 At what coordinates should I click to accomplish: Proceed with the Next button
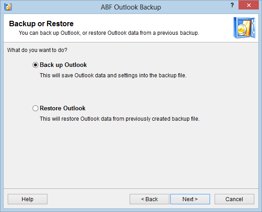[190, 199]
